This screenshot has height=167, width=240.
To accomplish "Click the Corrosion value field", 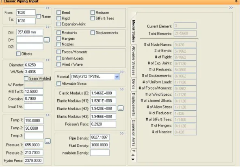I will pos(34,98).
